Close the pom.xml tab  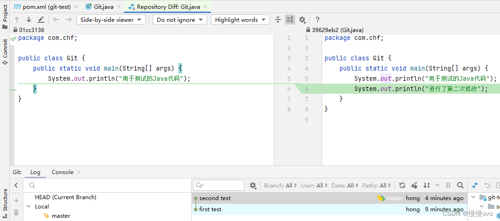point(75,6)
